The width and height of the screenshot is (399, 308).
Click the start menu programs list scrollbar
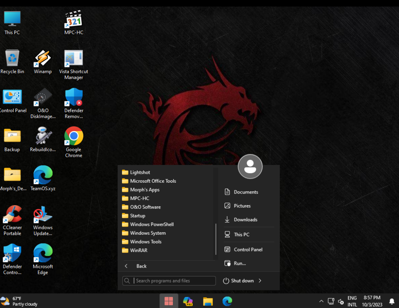coord(216,239)
